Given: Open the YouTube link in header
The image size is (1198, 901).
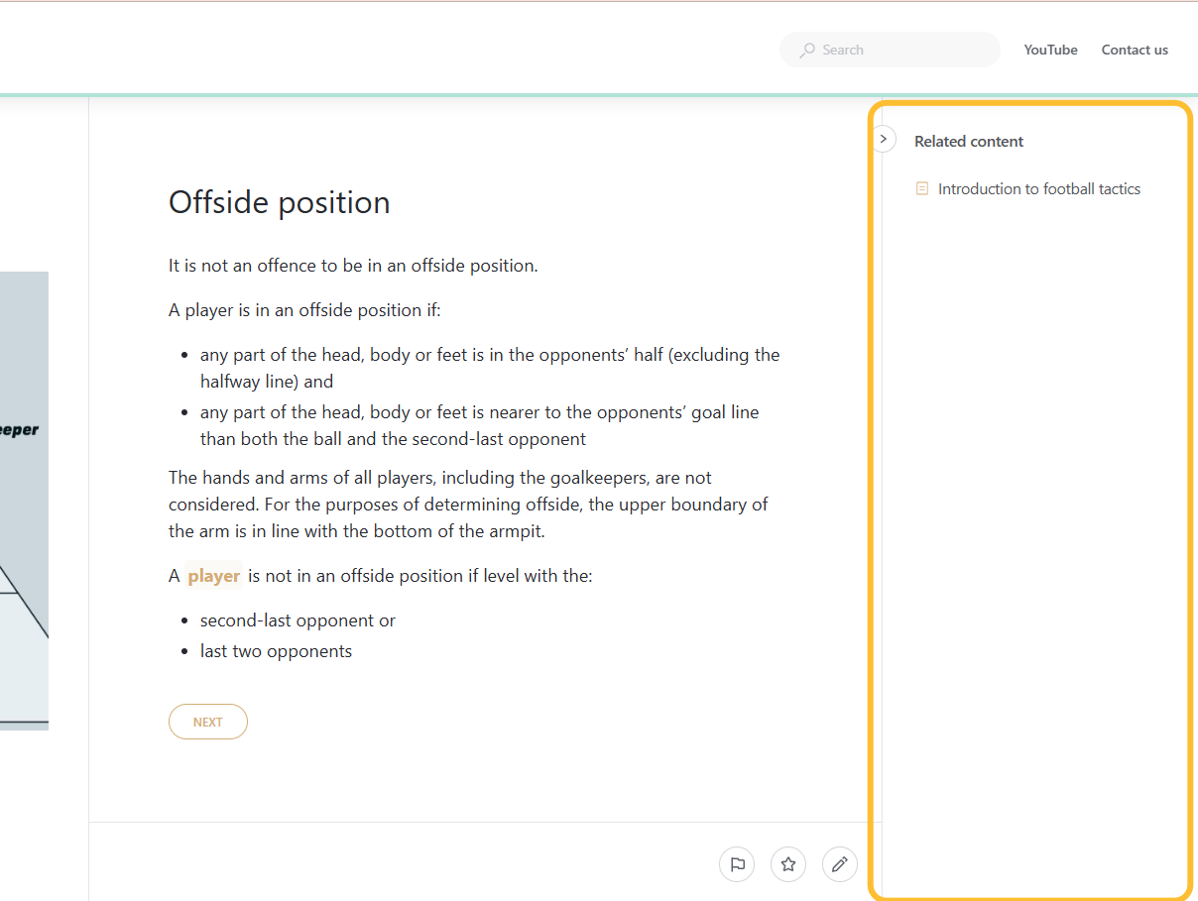Looking at the screenshot, I should (1050, 50).
